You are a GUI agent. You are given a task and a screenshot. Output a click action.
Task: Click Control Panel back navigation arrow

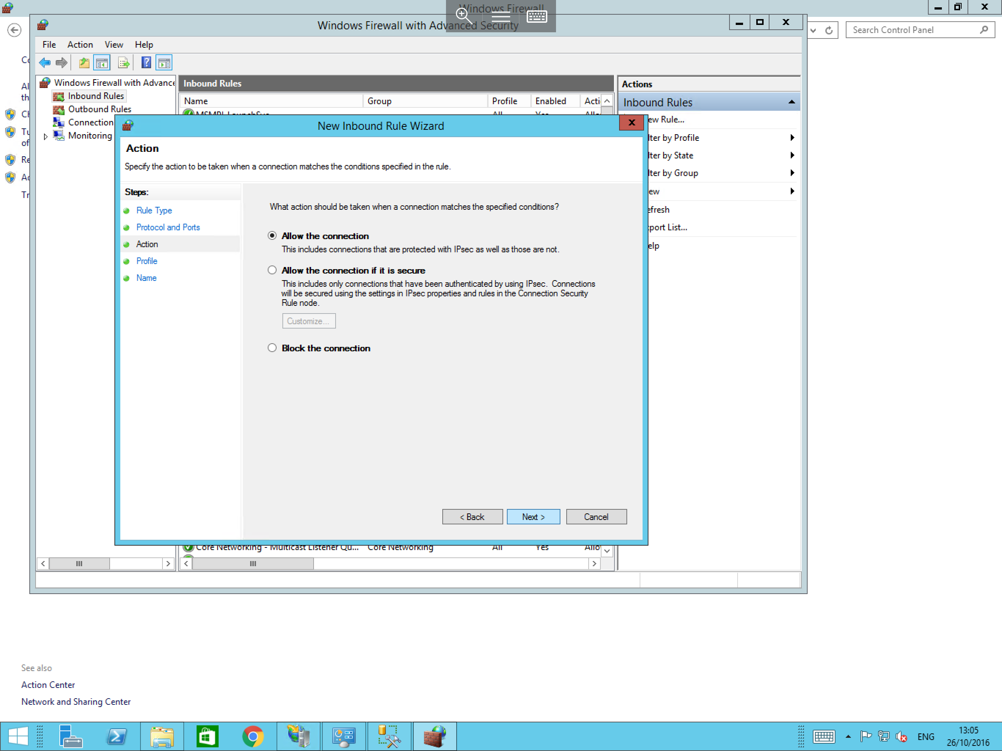15,30
